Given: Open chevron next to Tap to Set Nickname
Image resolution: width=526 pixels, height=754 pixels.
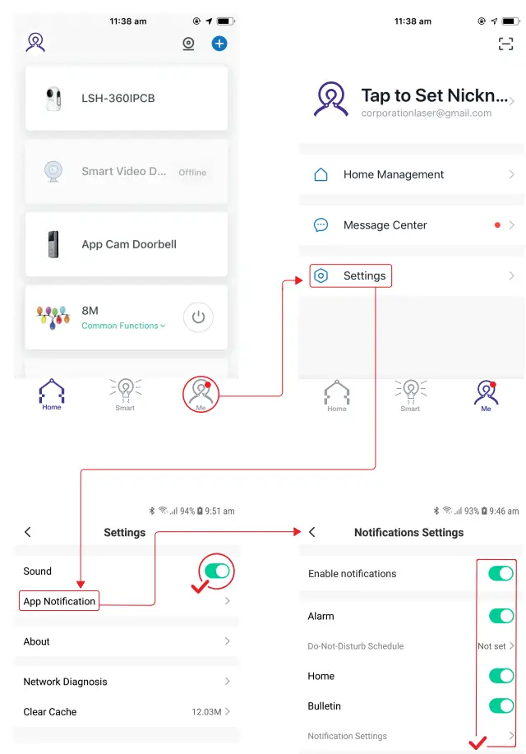Looking at the screenshot, I should [511, 101].
